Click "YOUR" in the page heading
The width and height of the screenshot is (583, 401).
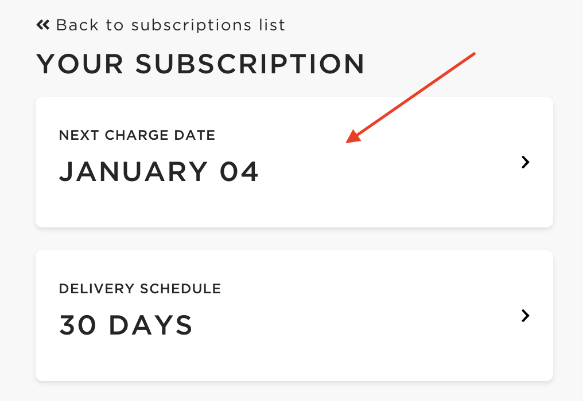point(80,64)
